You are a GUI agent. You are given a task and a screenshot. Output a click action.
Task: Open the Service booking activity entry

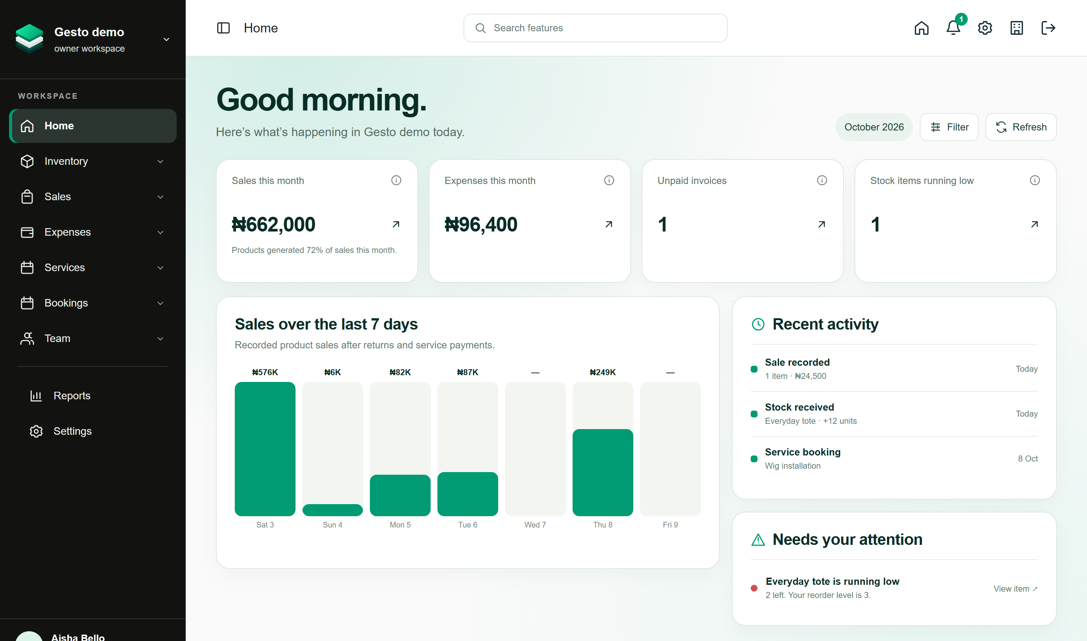click(894, 459)
